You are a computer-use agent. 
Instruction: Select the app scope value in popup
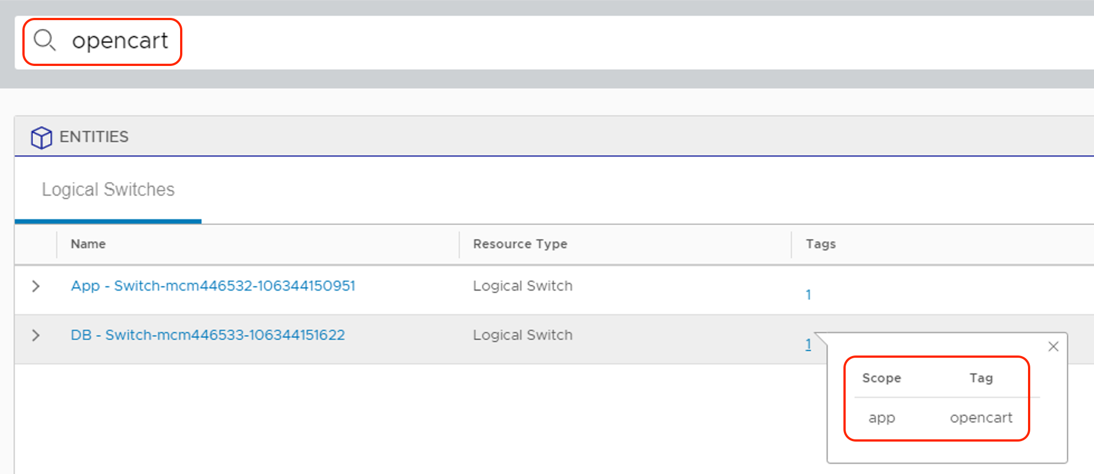[x=881, y=418]
